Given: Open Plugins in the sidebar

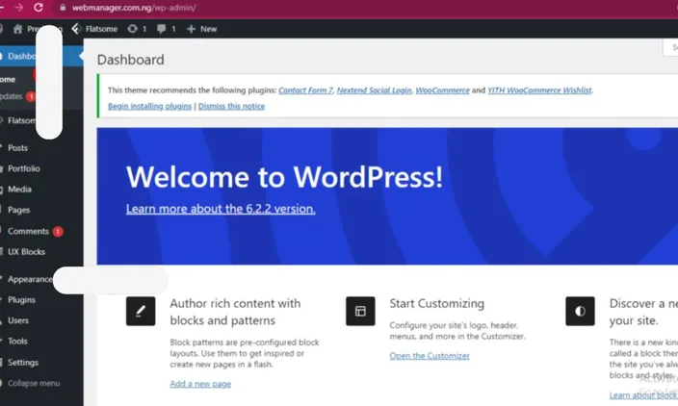Looking at the screenshot, I should pos(21,300).
